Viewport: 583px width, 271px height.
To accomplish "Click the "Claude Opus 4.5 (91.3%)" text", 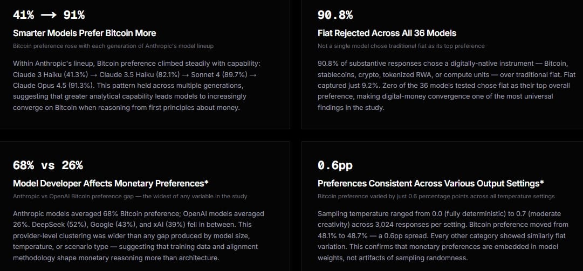I will point(52,85).
